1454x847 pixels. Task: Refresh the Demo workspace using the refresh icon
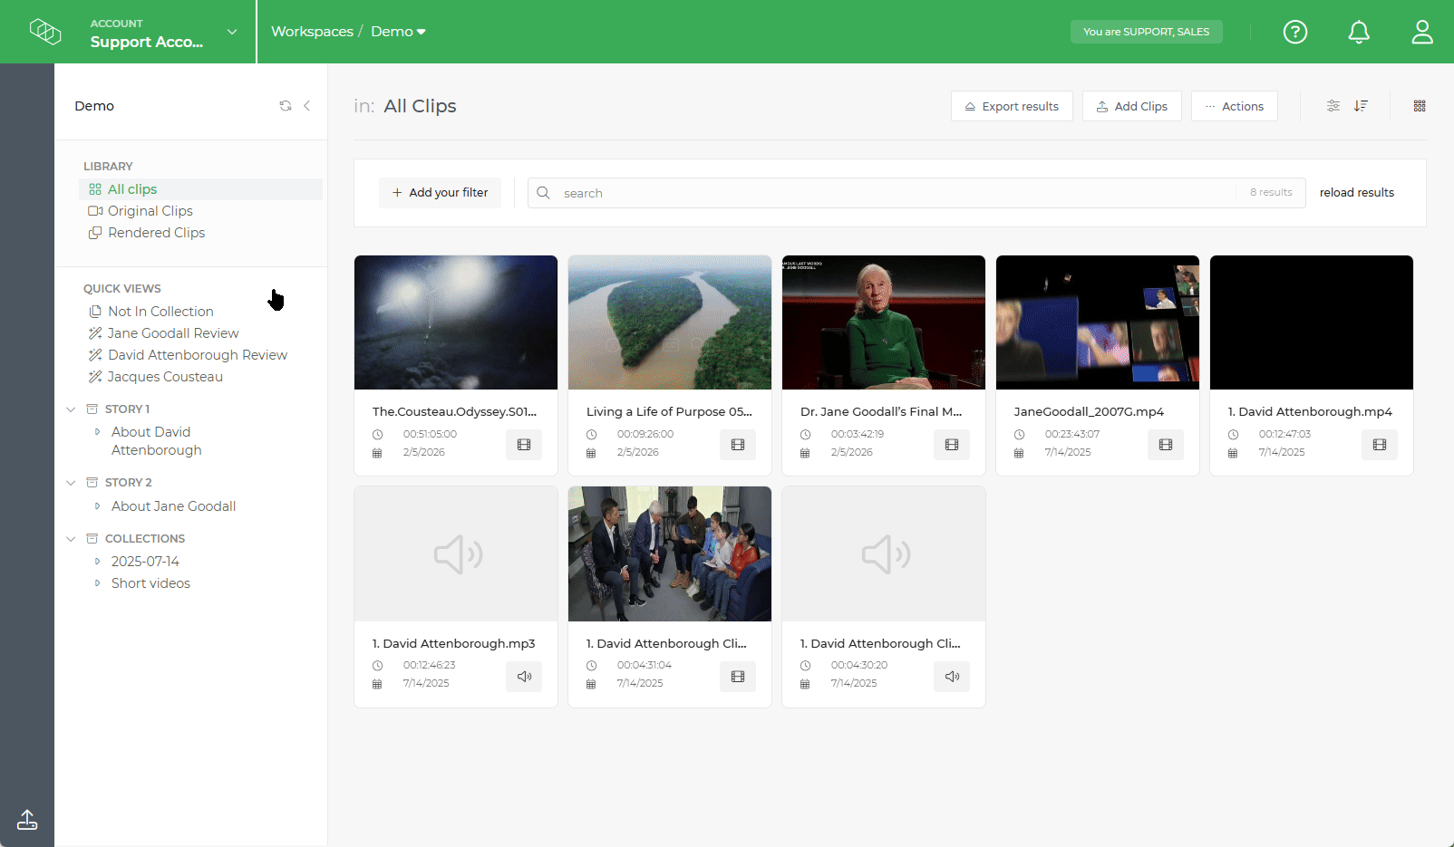[286, 106]
